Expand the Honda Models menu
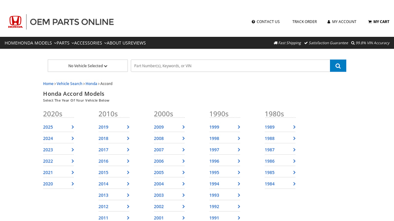 point(37,43)
